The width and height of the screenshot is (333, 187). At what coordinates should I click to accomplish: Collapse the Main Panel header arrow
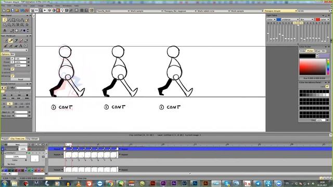(x=28, y=16)
